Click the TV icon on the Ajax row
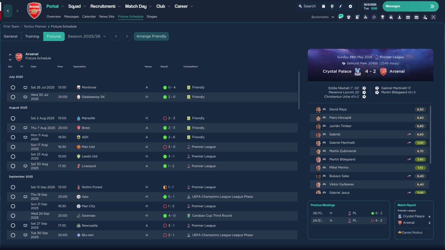Viewport: 445px width, 250px height. [25, 197]
